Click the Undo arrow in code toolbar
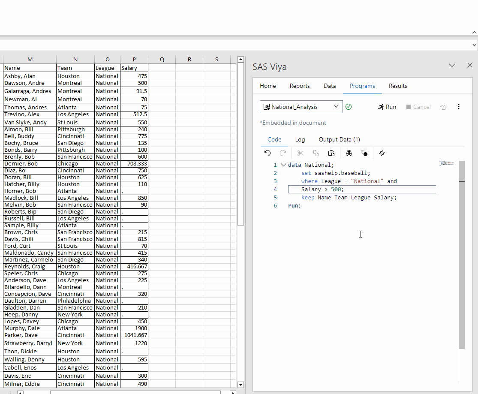Image resolution: width=478 pixels, height=394 pixels. click(x=268, y=153)
